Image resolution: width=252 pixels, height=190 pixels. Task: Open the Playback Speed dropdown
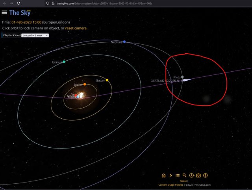pyautogui.click(x=35, y=35)
